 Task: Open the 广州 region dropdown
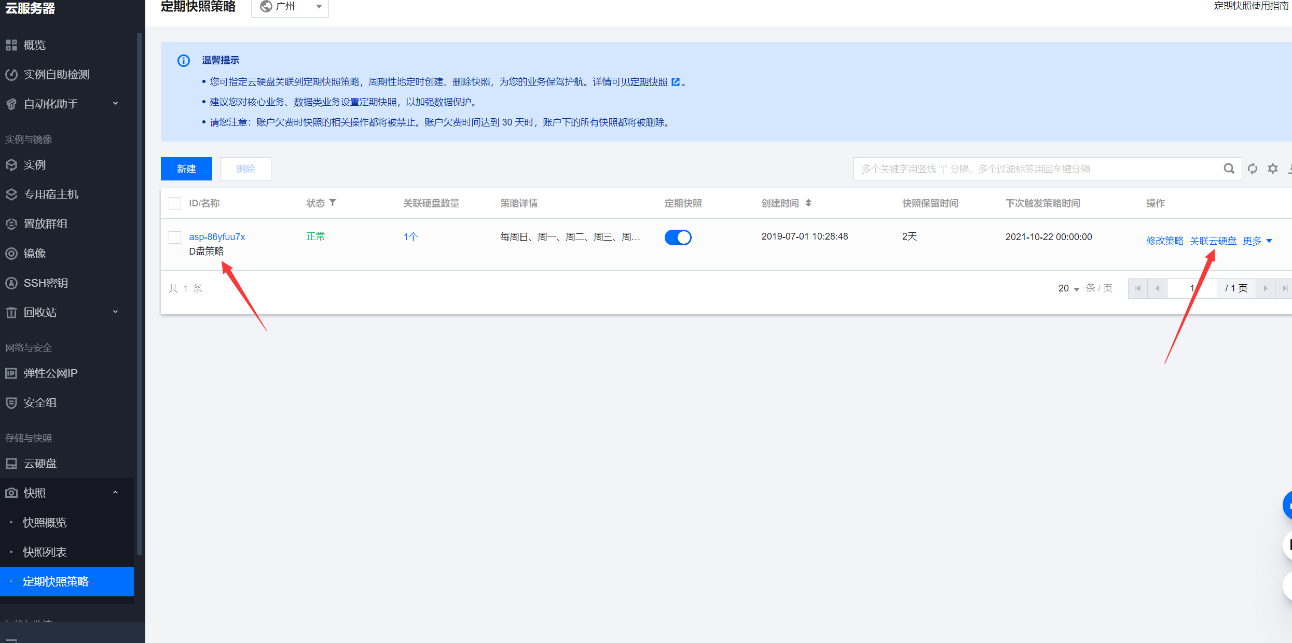click(x=290, y=7)
